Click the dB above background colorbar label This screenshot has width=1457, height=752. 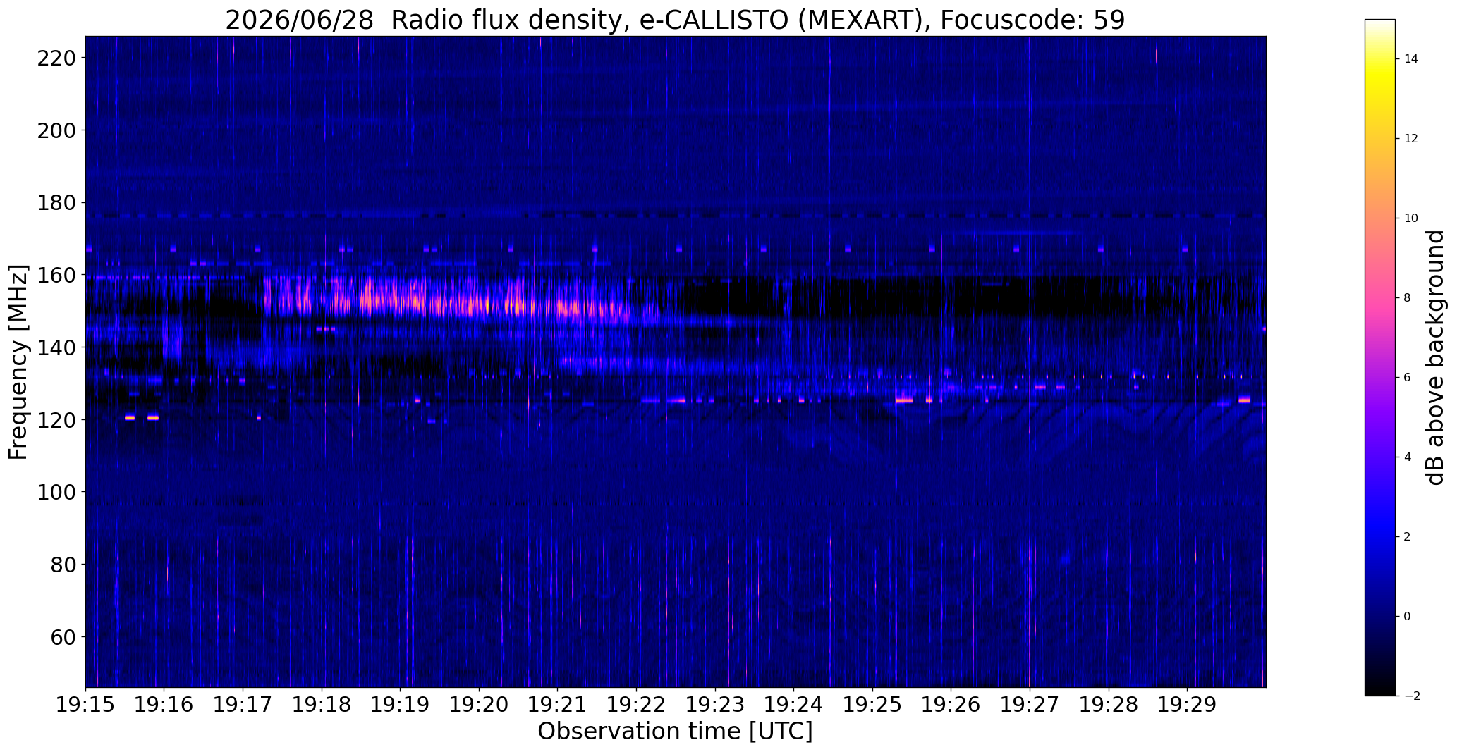pyautogui.click(x=1434, y=357)
